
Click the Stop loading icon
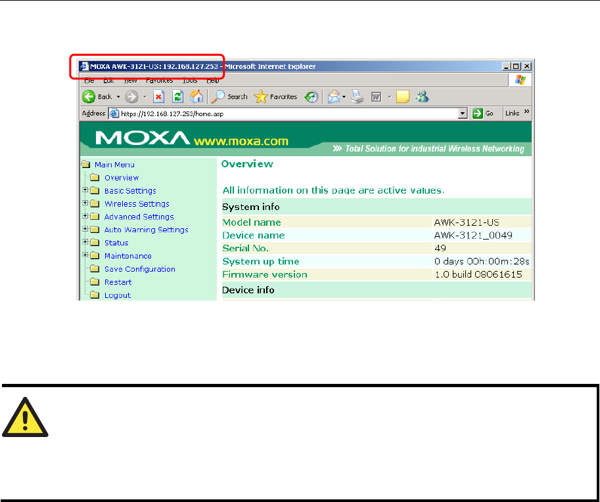click(x=158, y=96)
